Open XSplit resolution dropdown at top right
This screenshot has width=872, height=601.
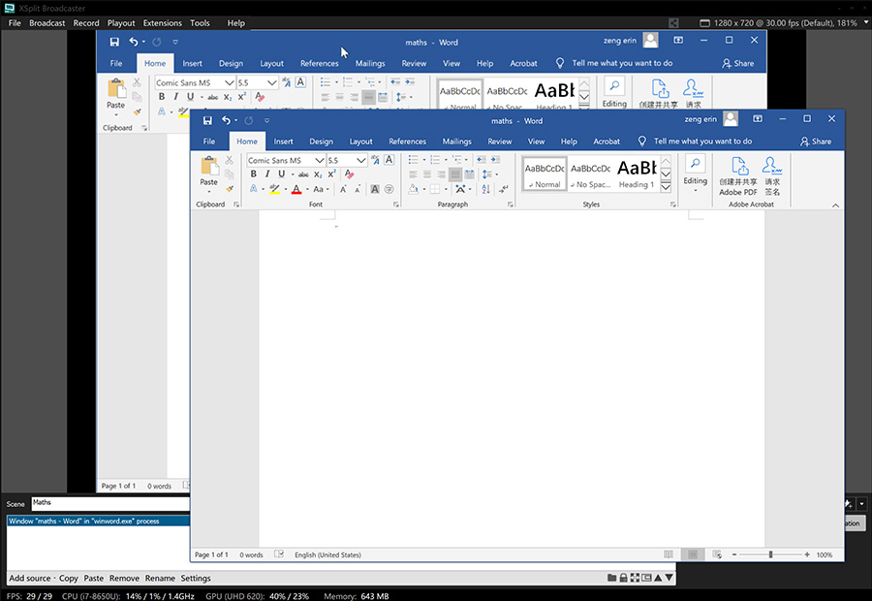coord(866,22)
